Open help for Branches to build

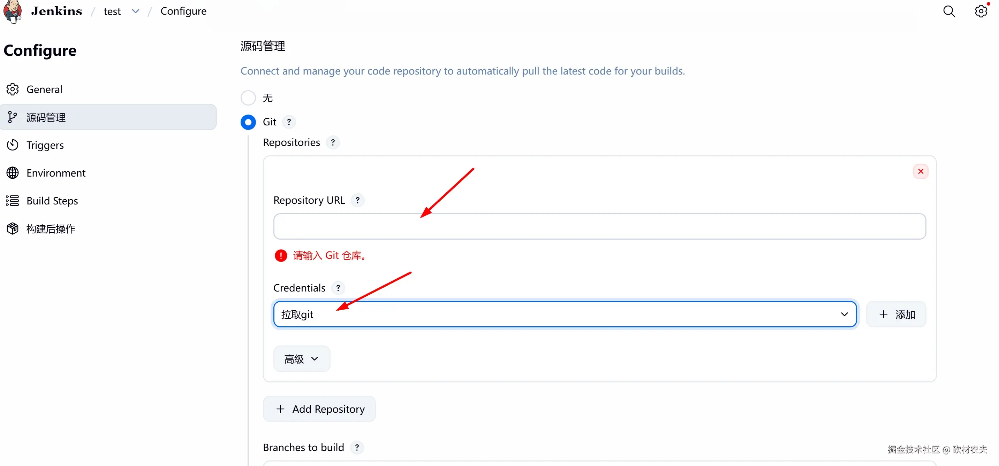(357, 448)
